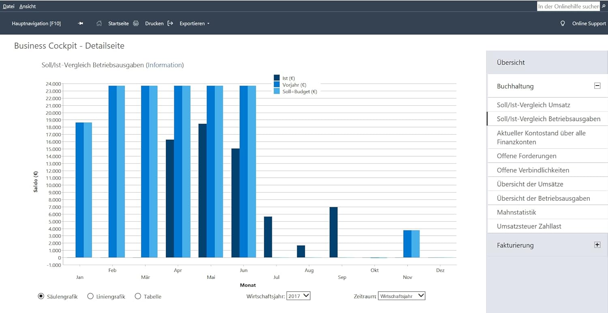Open the Exportieren dropdown menu
This screenshot has height=313, width=608.
pyautogui.click(x=195, y=24)
